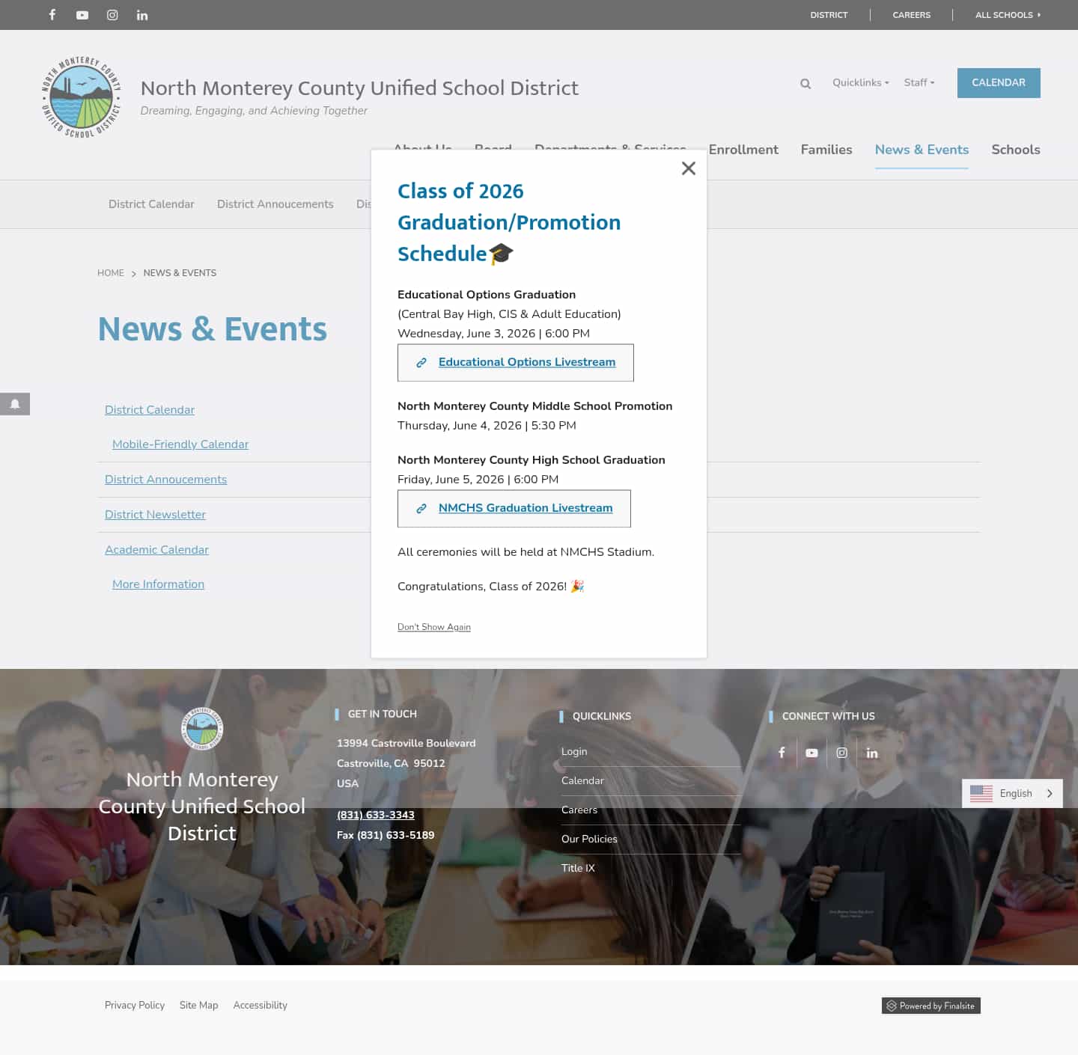This screenshot has height=1055, width=1078.
Task: Click the notification bell icon
Action: coord(15,404)
